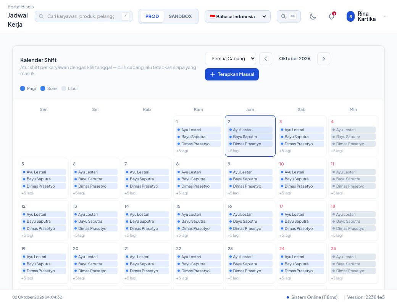
Task: Click Min weekday header
Action: point(353,109)
